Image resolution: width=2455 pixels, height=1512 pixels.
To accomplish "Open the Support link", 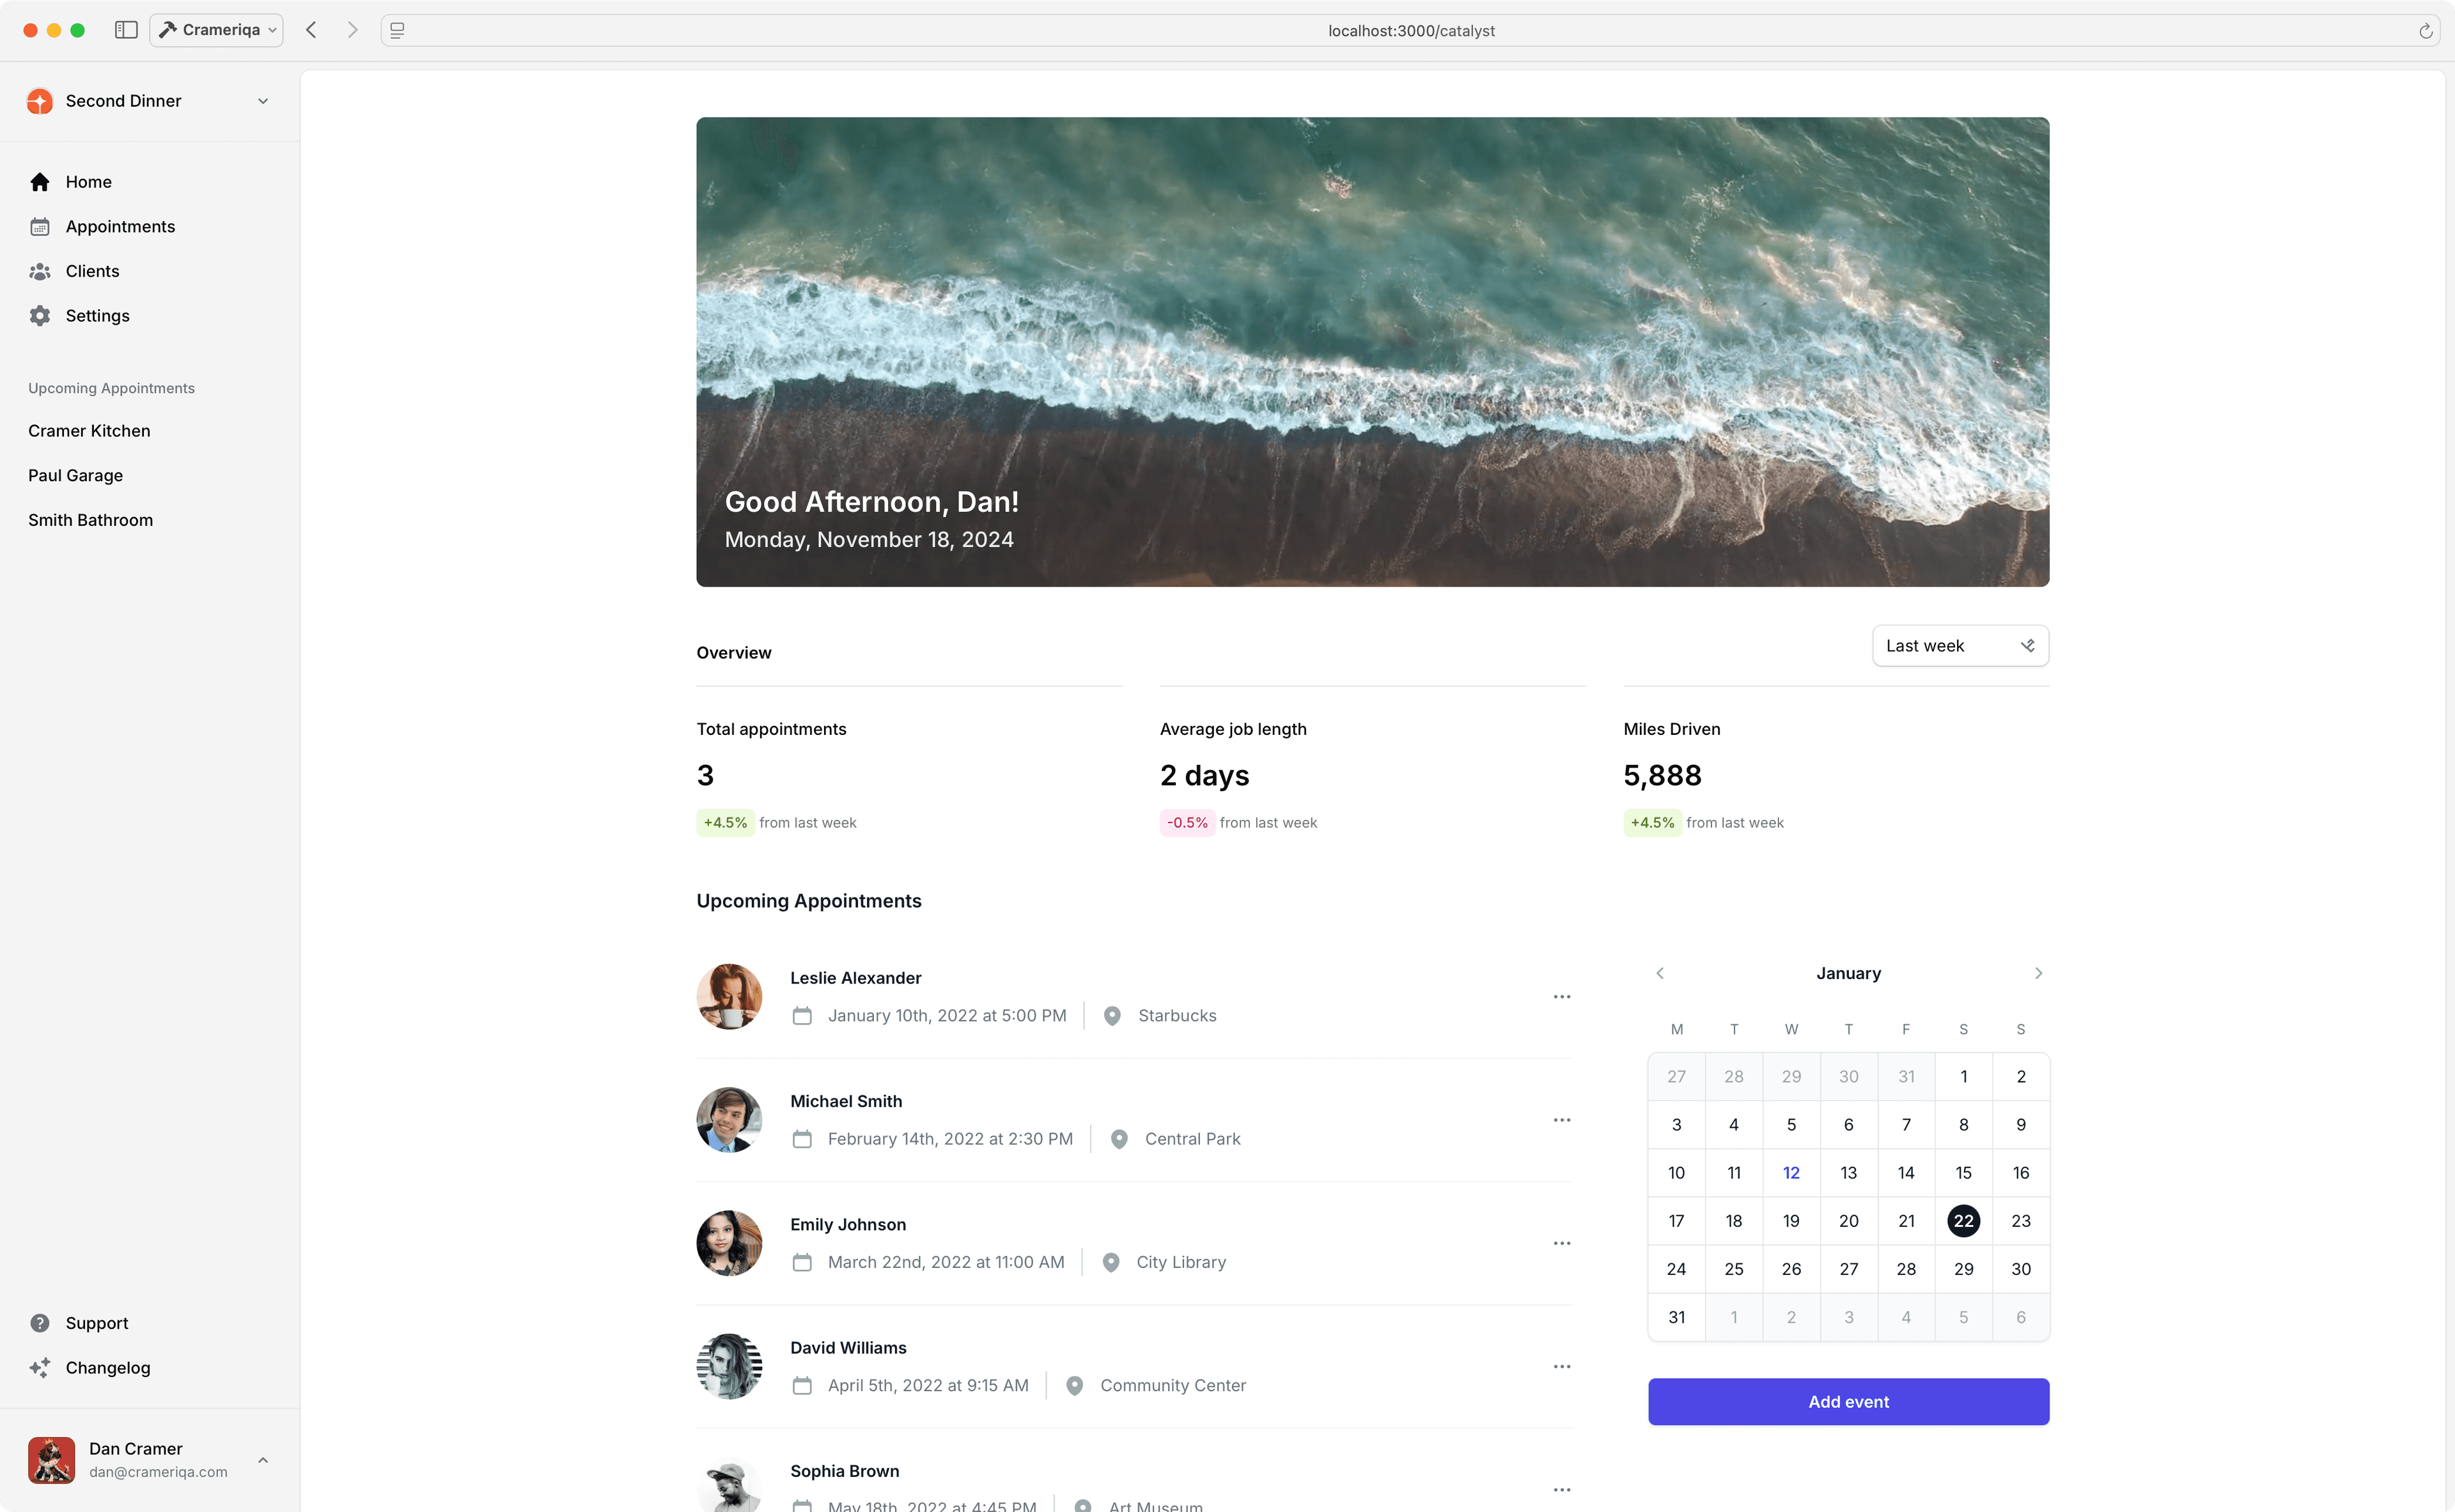I will [150, 1323].
